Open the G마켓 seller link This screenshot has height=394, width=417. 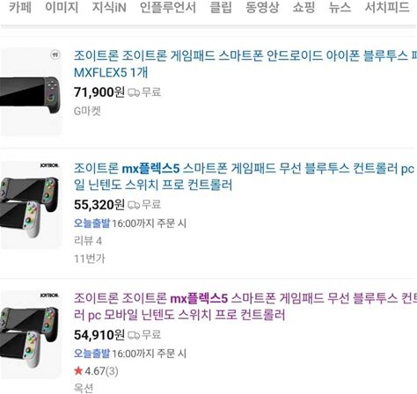[x=87, y=111]
